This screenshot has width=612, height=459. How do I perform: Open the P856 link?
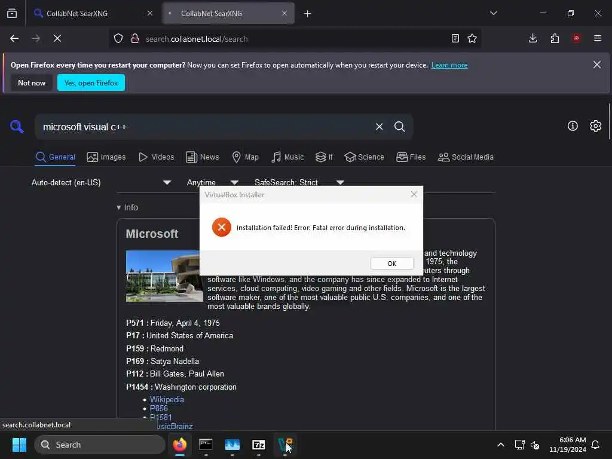point(158,408)
